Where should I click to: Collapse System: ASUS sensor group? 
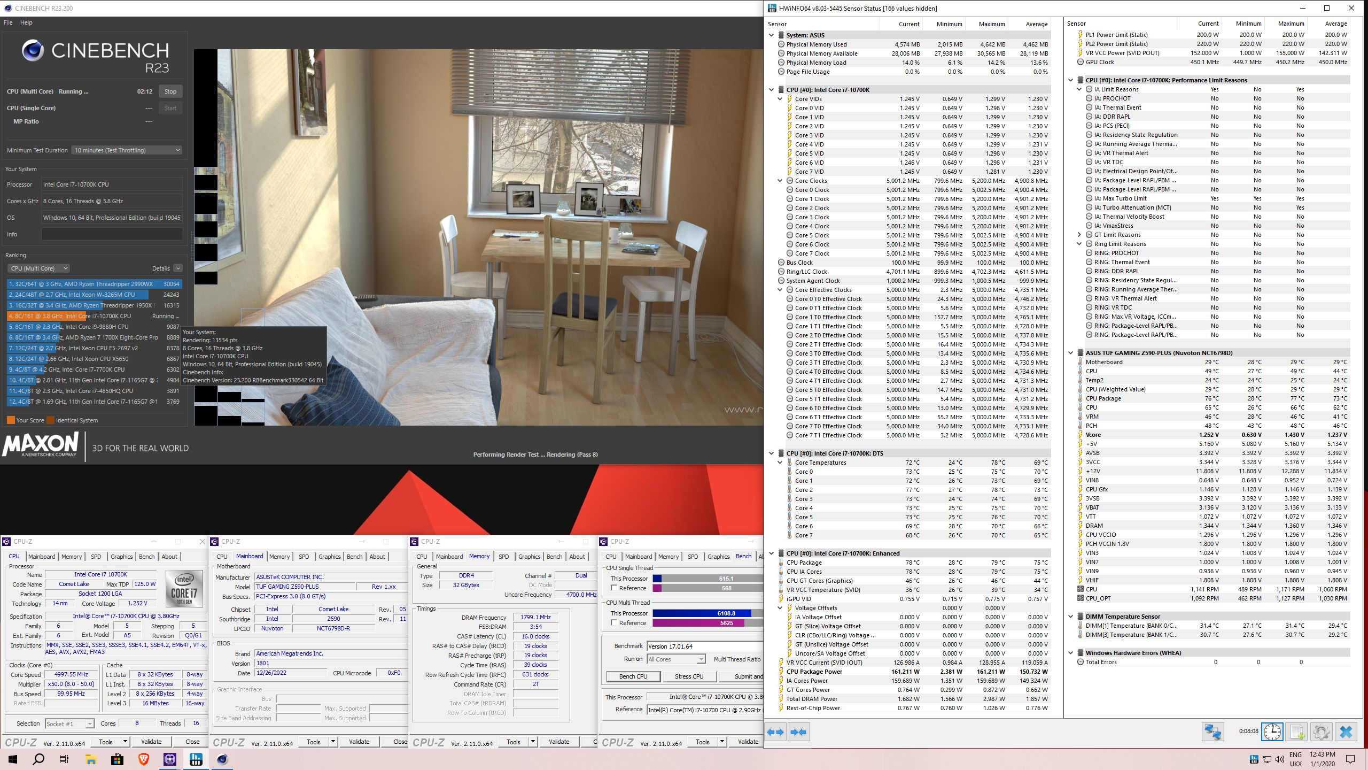point(771,35)
